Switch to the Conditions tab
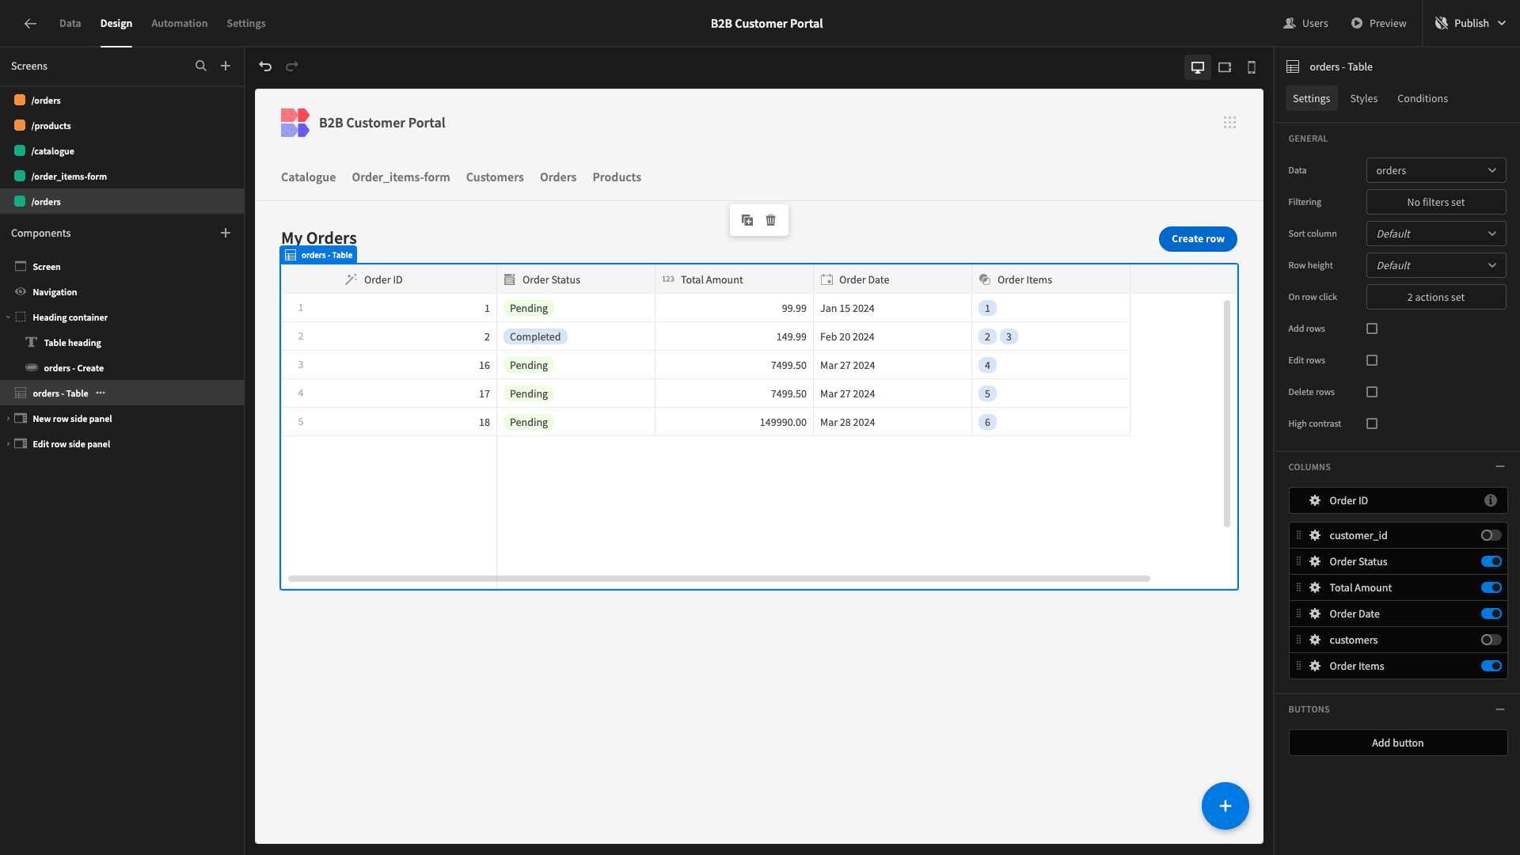1520x855 pixels. (1422, 98)
